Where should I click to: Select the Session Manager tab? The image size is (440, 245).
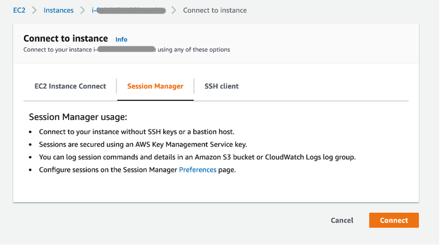[x=155, y=86]
